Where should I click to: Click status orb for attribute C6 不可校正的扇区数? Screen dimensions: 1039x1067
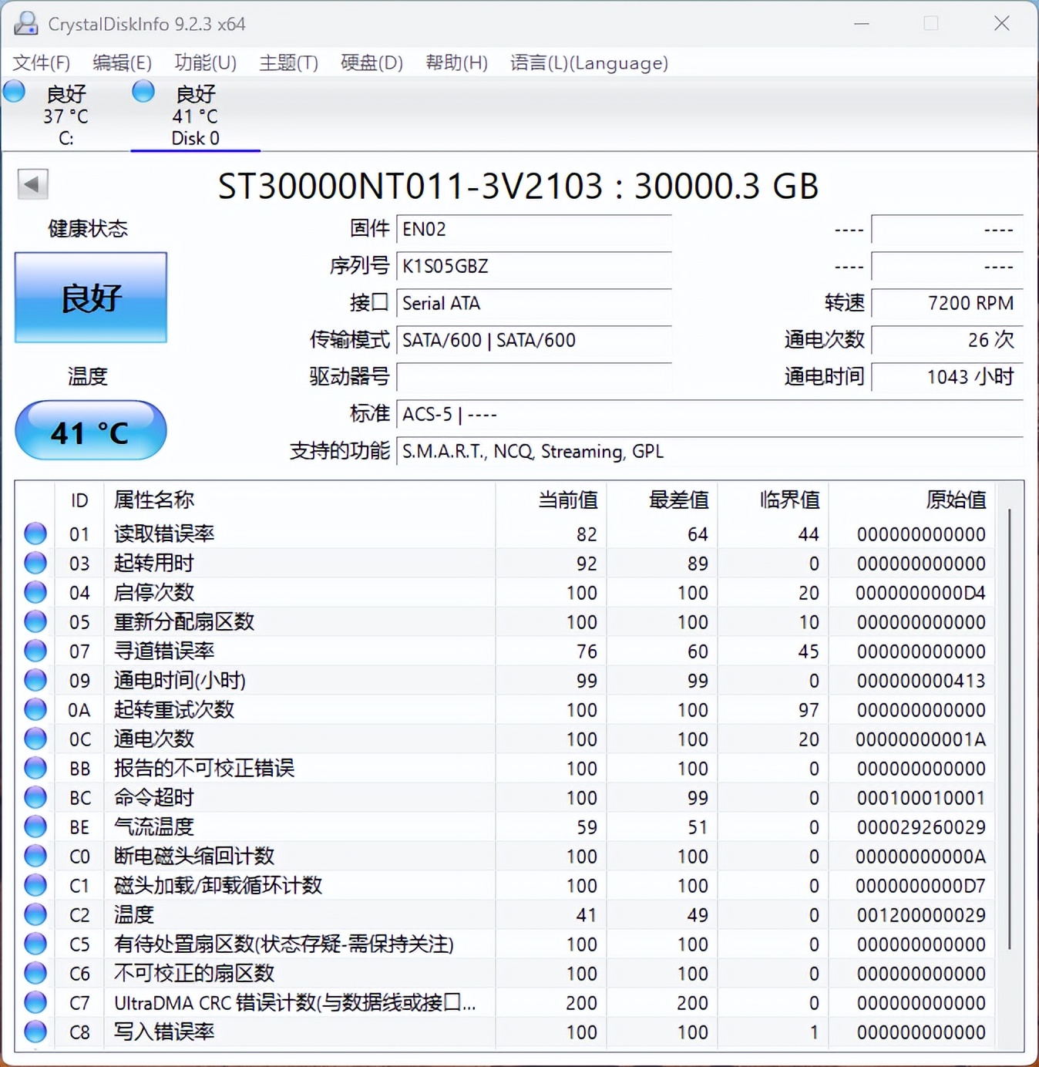(35, 973)
